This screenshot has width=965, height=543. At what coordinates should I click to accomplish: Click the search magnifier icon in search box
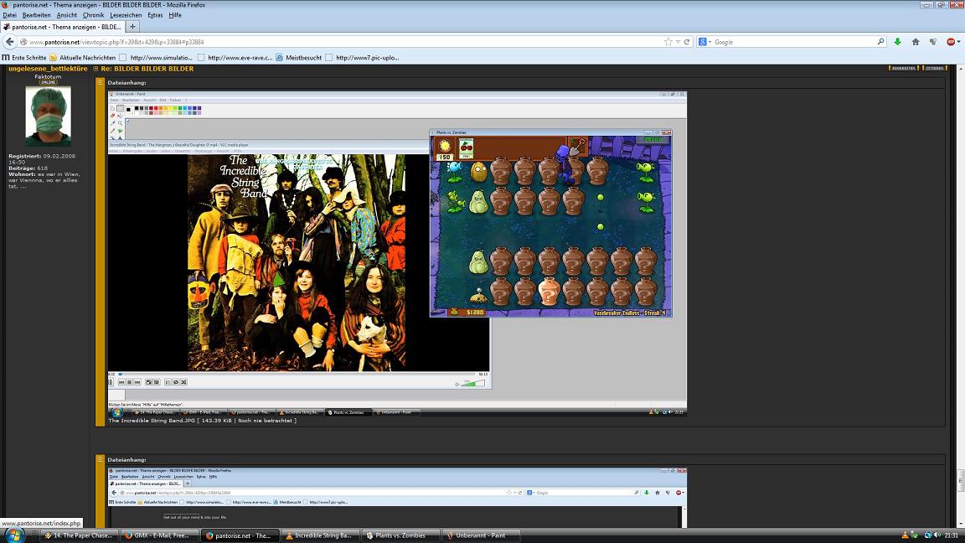click(x=880, y=42)
